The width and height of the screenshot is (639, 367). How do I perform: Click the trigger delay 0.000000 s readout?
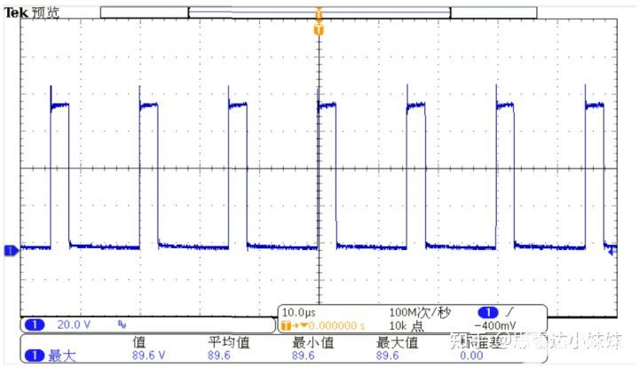point(336,325)
